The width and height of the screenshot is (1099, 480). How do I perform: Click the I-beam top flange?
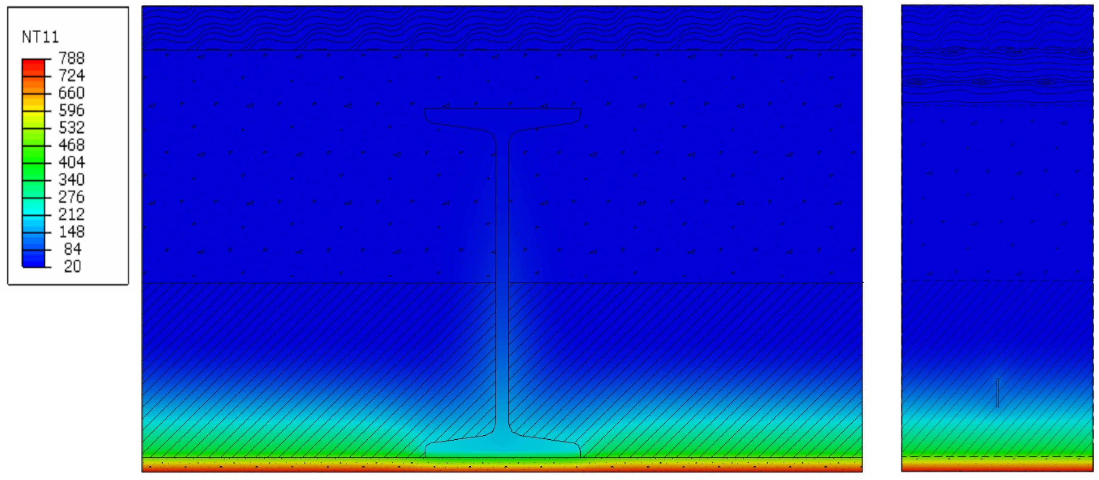(x=502, y=115)
